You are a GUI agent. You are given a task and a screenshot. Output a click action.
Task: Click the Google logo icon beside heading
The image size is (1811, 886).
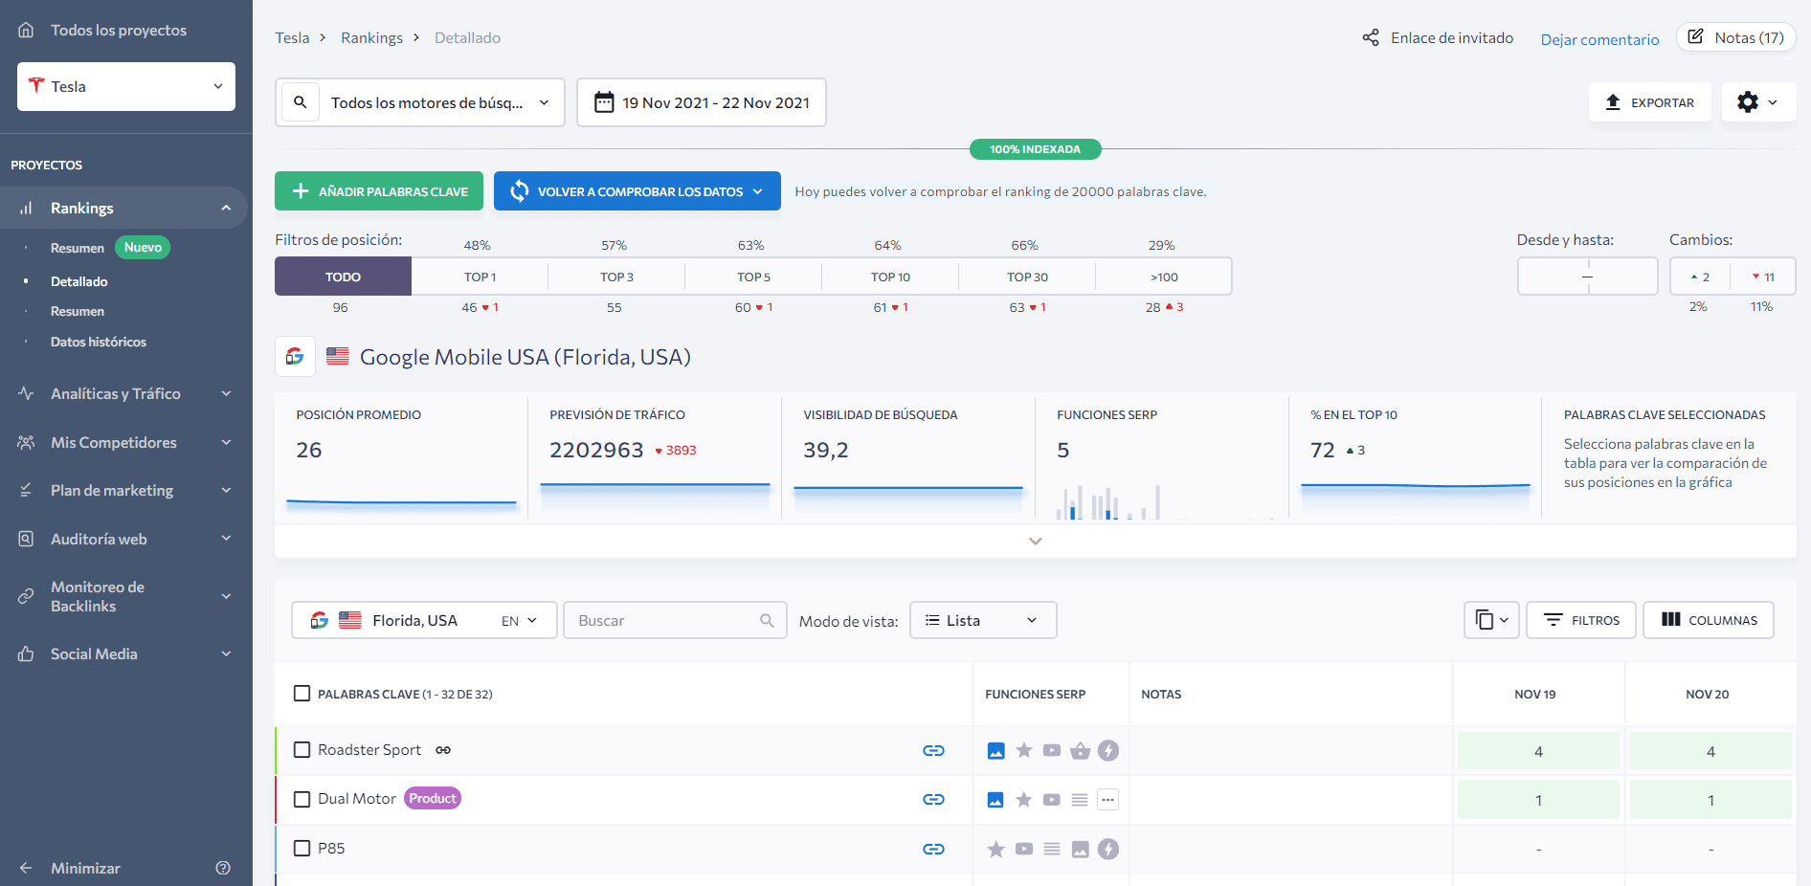(x=295, y=356)
